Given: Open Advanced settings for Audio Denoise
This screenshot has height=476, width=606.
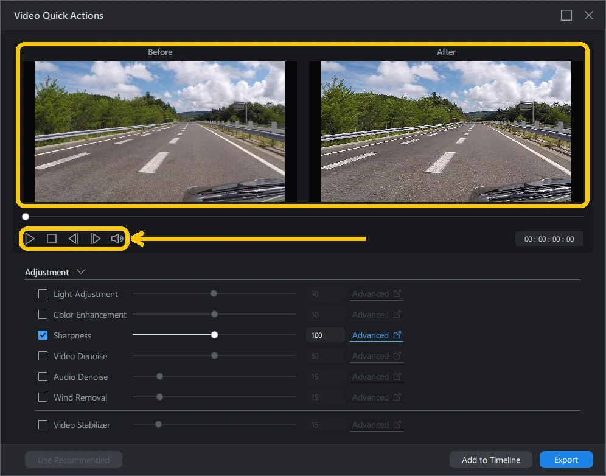Looking at the screenshot, I should click(x=377, y=377).
